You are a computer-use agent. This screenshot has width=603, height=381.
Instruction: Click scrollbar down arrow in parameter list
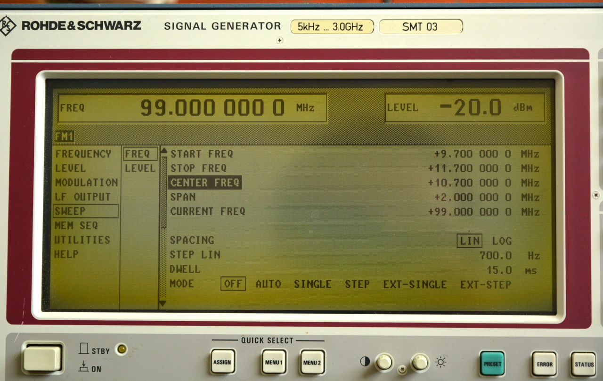point(163,304)
